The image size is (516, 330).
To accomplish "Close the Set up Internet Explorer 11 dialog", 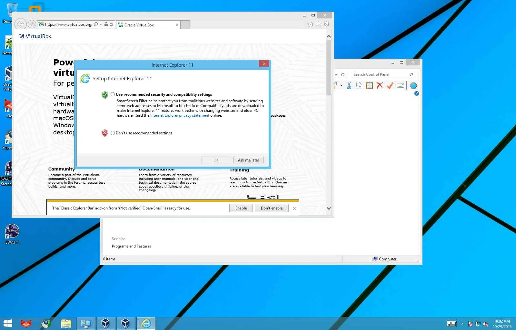I will click(x=264, y=63).
